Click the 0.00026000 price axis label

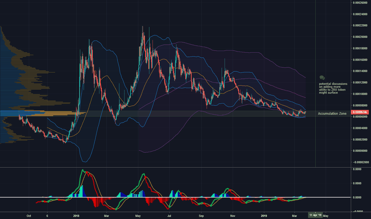tap(360, 3)
